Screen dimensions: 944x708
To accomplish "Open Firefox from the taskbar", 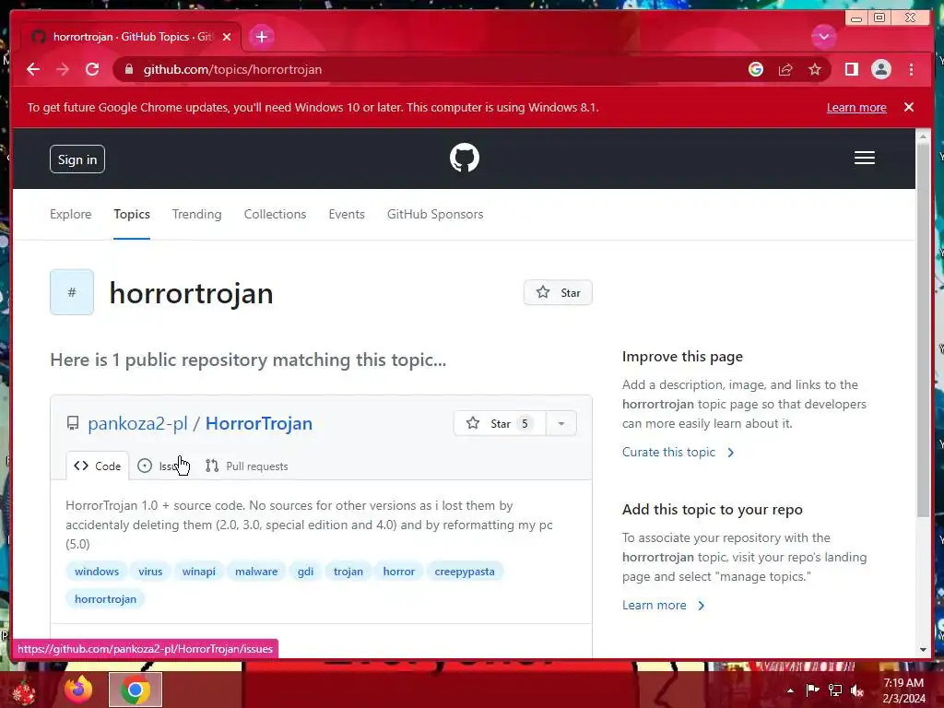I will pyautogui.click(x=79, y=690).
